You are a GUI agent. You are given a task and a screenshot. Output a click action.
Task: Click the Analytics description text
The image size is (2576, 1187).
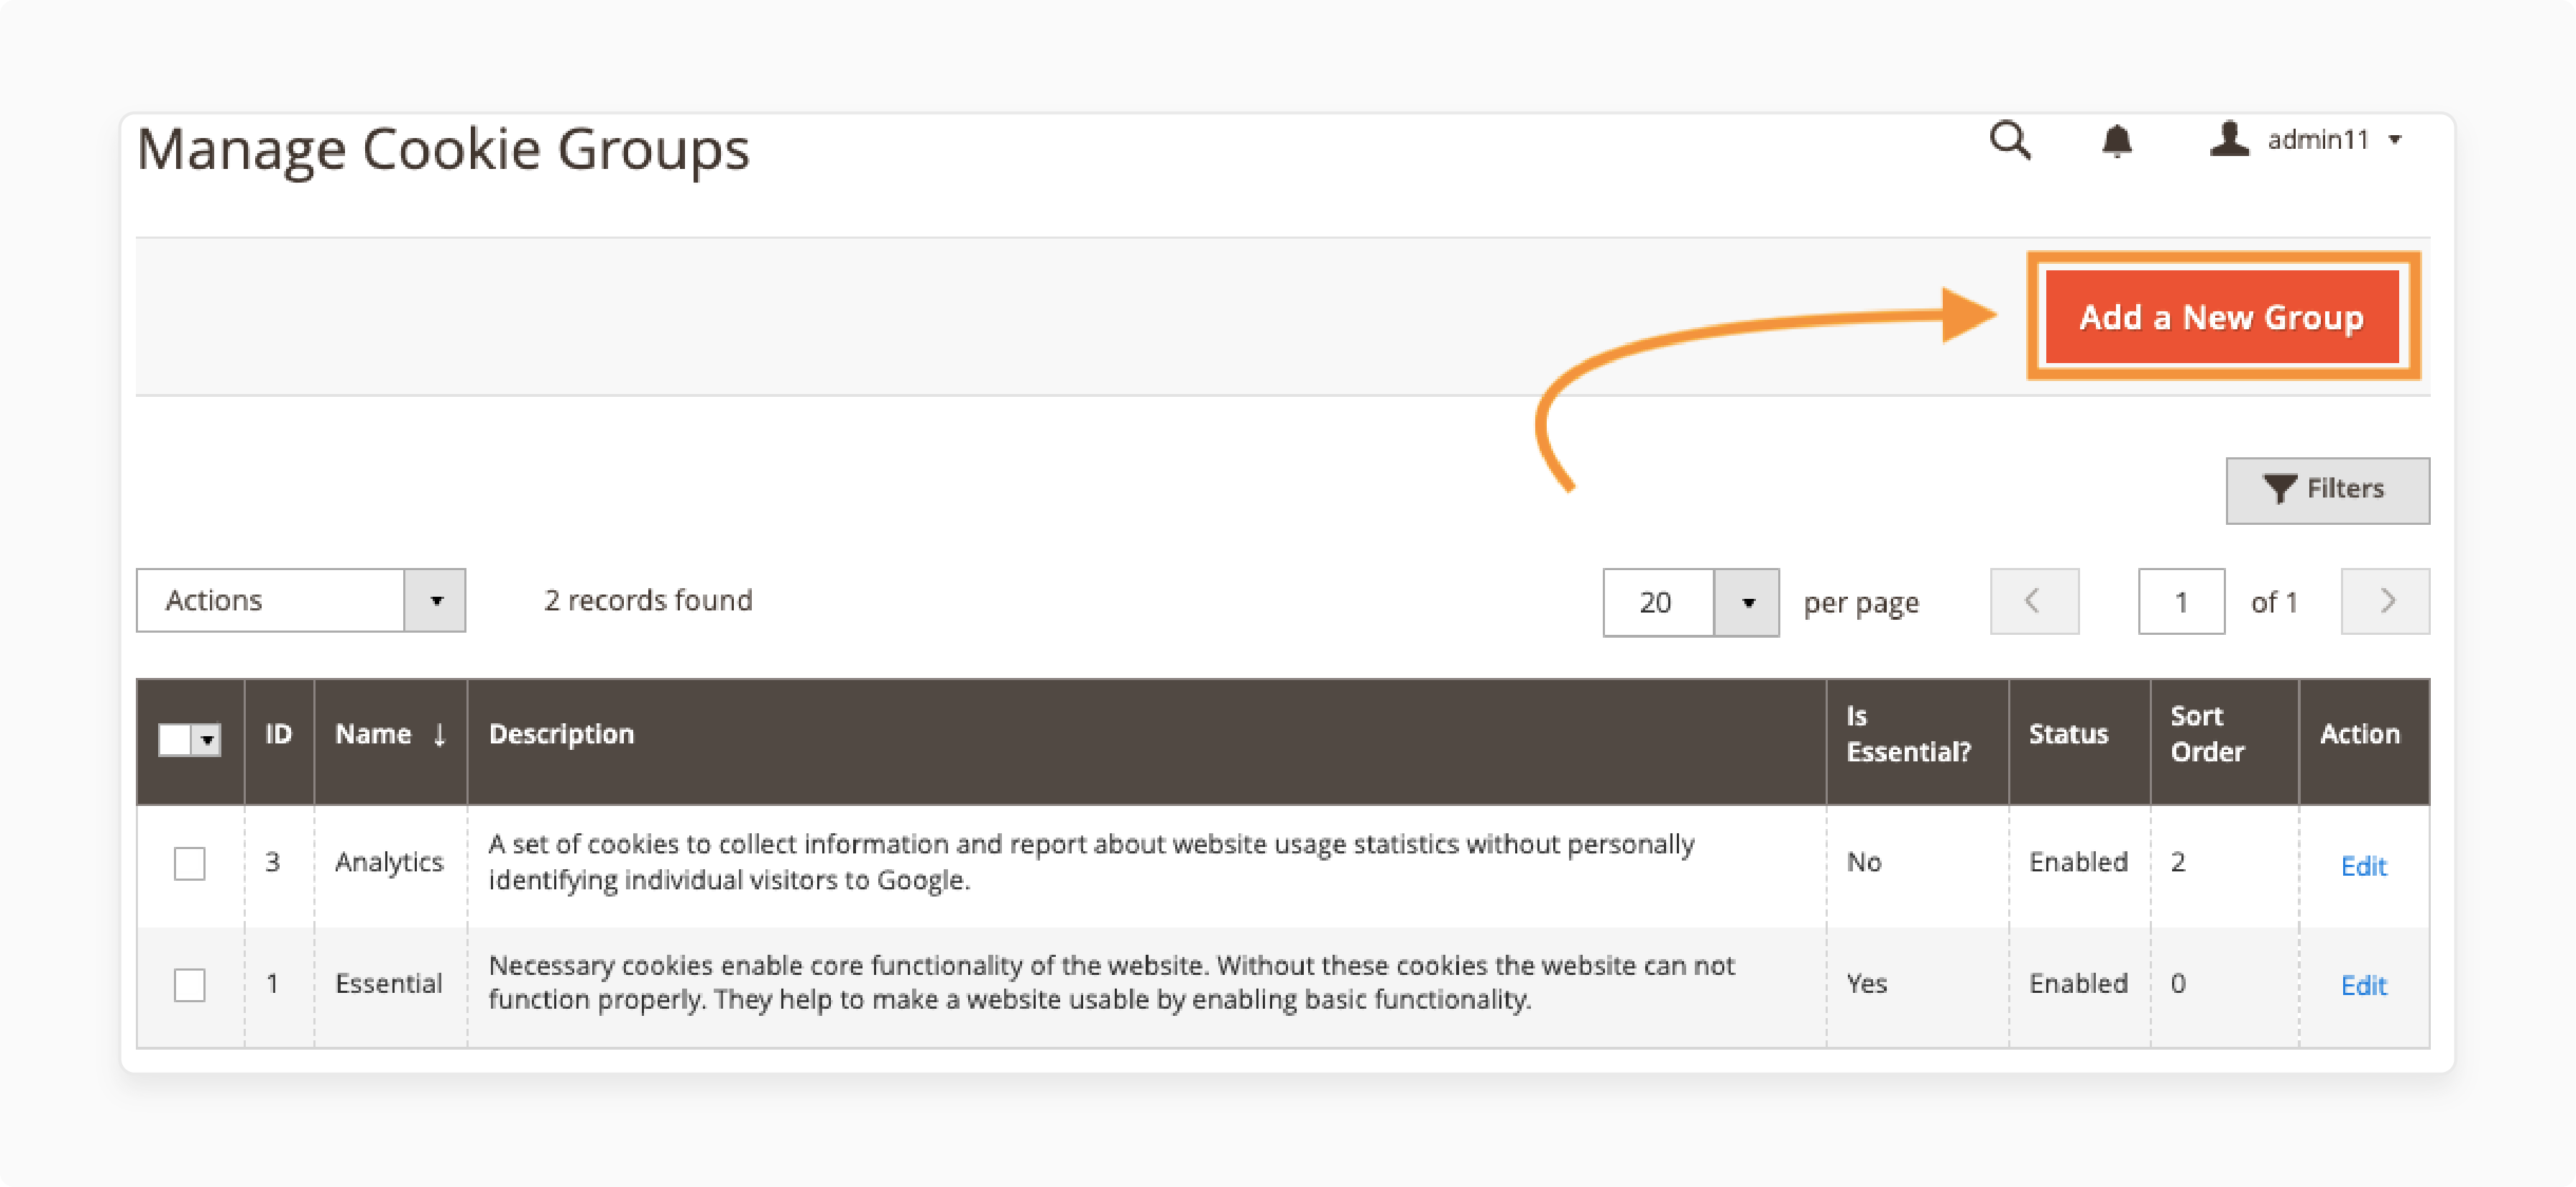click(1090, 862)
